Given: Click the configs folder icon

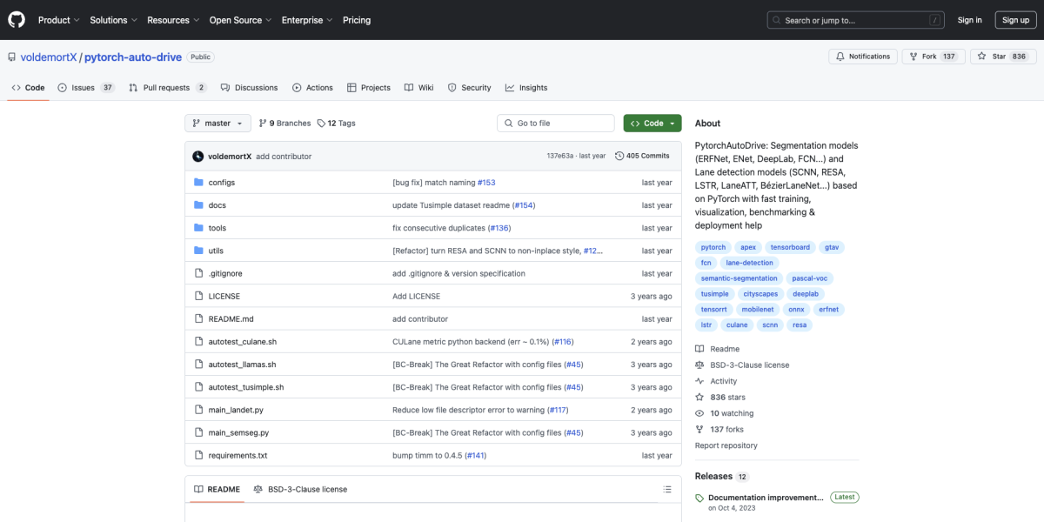Looking at the screenshot, I should pos(198,183).
